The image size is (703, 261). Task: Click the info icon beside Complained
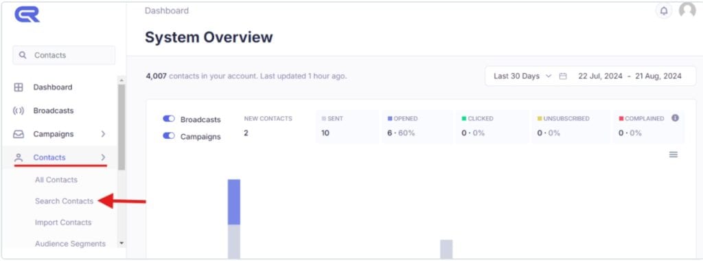pyautogui.click(x=675, y=118)
